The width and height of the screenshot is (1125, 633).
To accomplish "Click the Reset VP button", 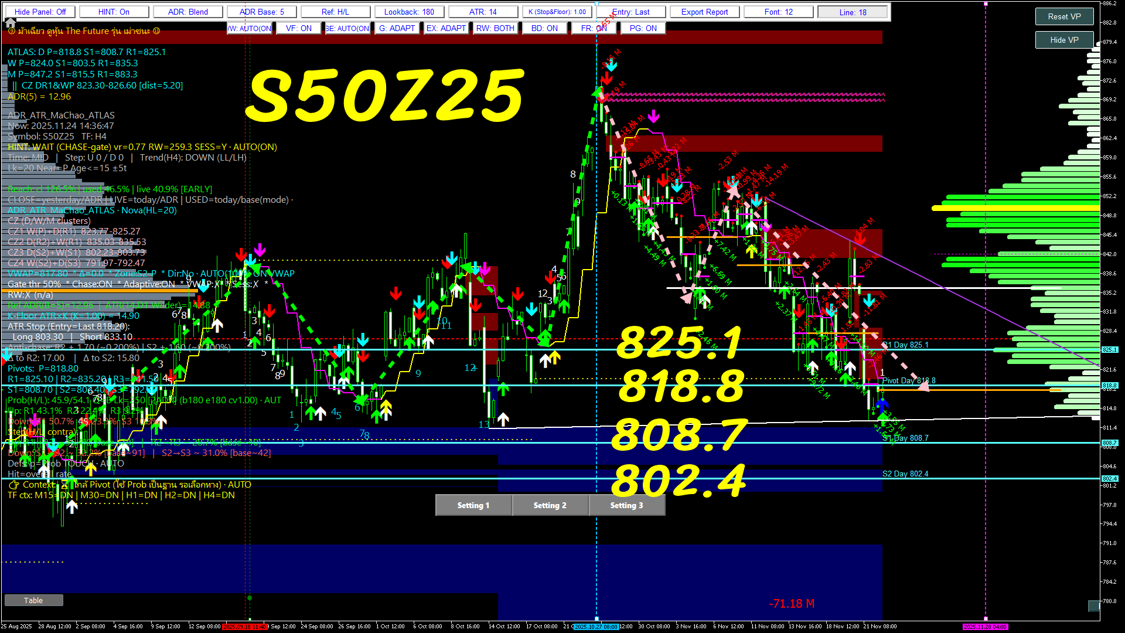I will [1064, 16].
